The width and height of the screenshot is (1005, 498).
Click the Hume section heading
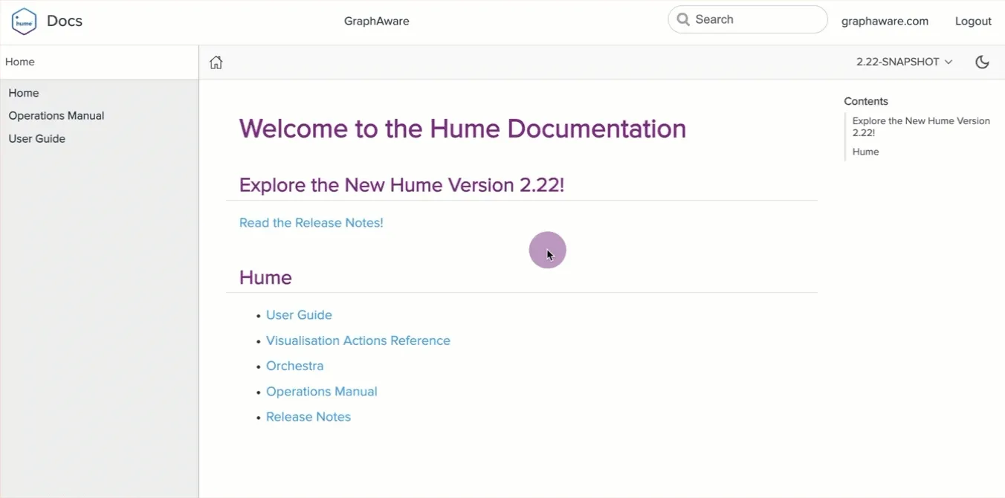pos(265,278)
